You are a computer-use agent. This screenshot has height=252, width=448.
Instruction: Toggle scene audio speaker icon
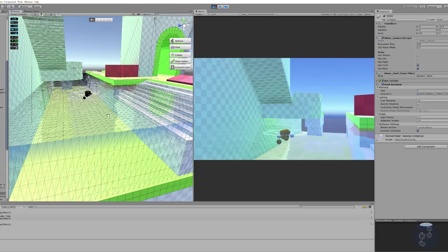pos(46,14)
